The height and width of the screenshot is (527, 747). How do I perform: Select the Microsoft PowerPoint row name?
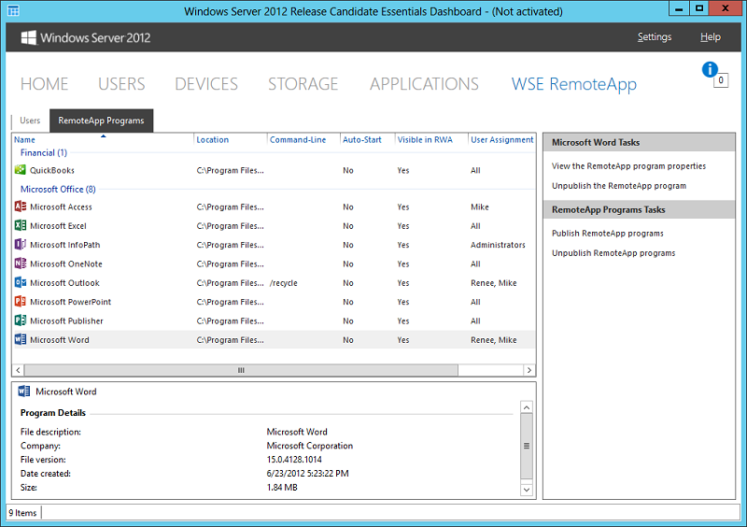pyautogui.click(x=71, y=303)
